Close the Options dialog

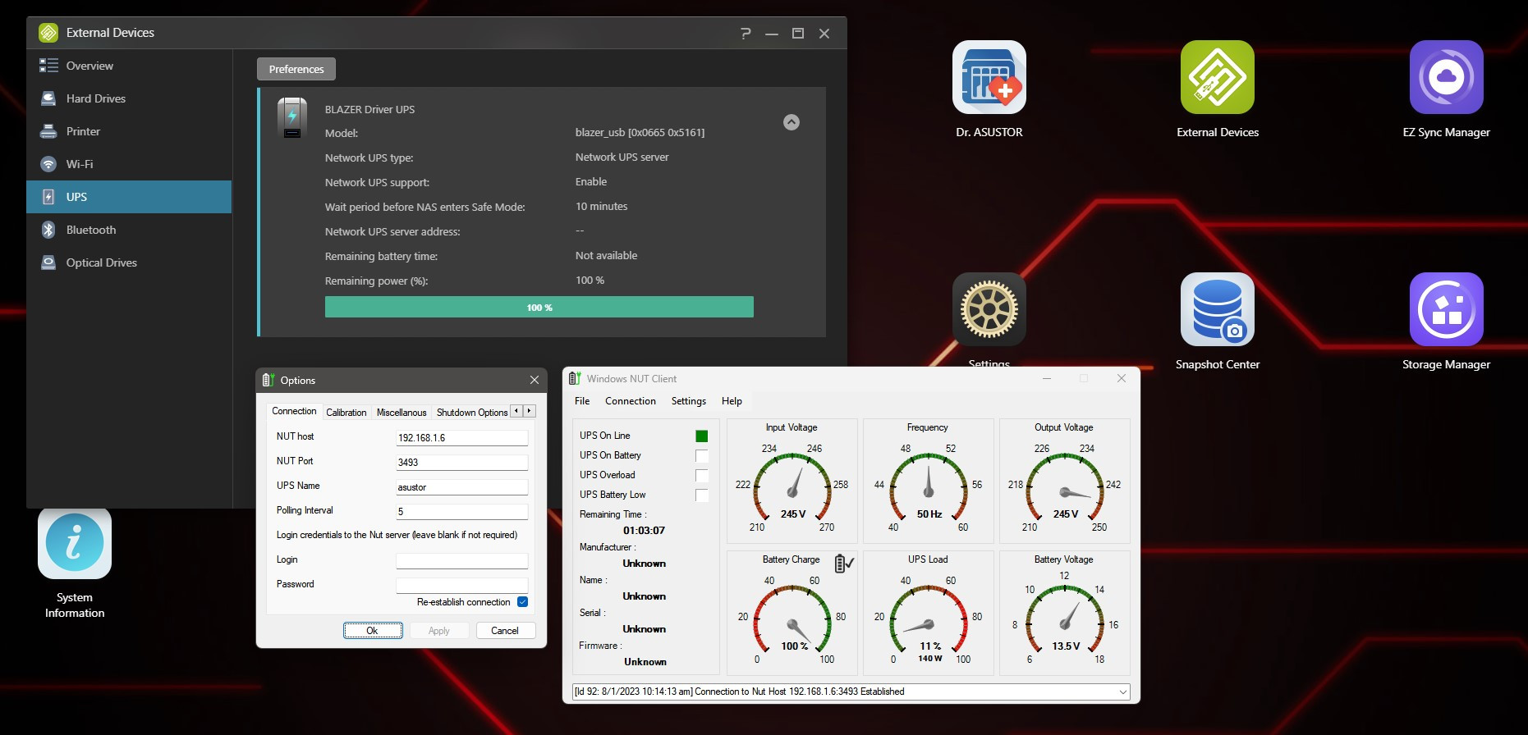[x=535, y=380]
